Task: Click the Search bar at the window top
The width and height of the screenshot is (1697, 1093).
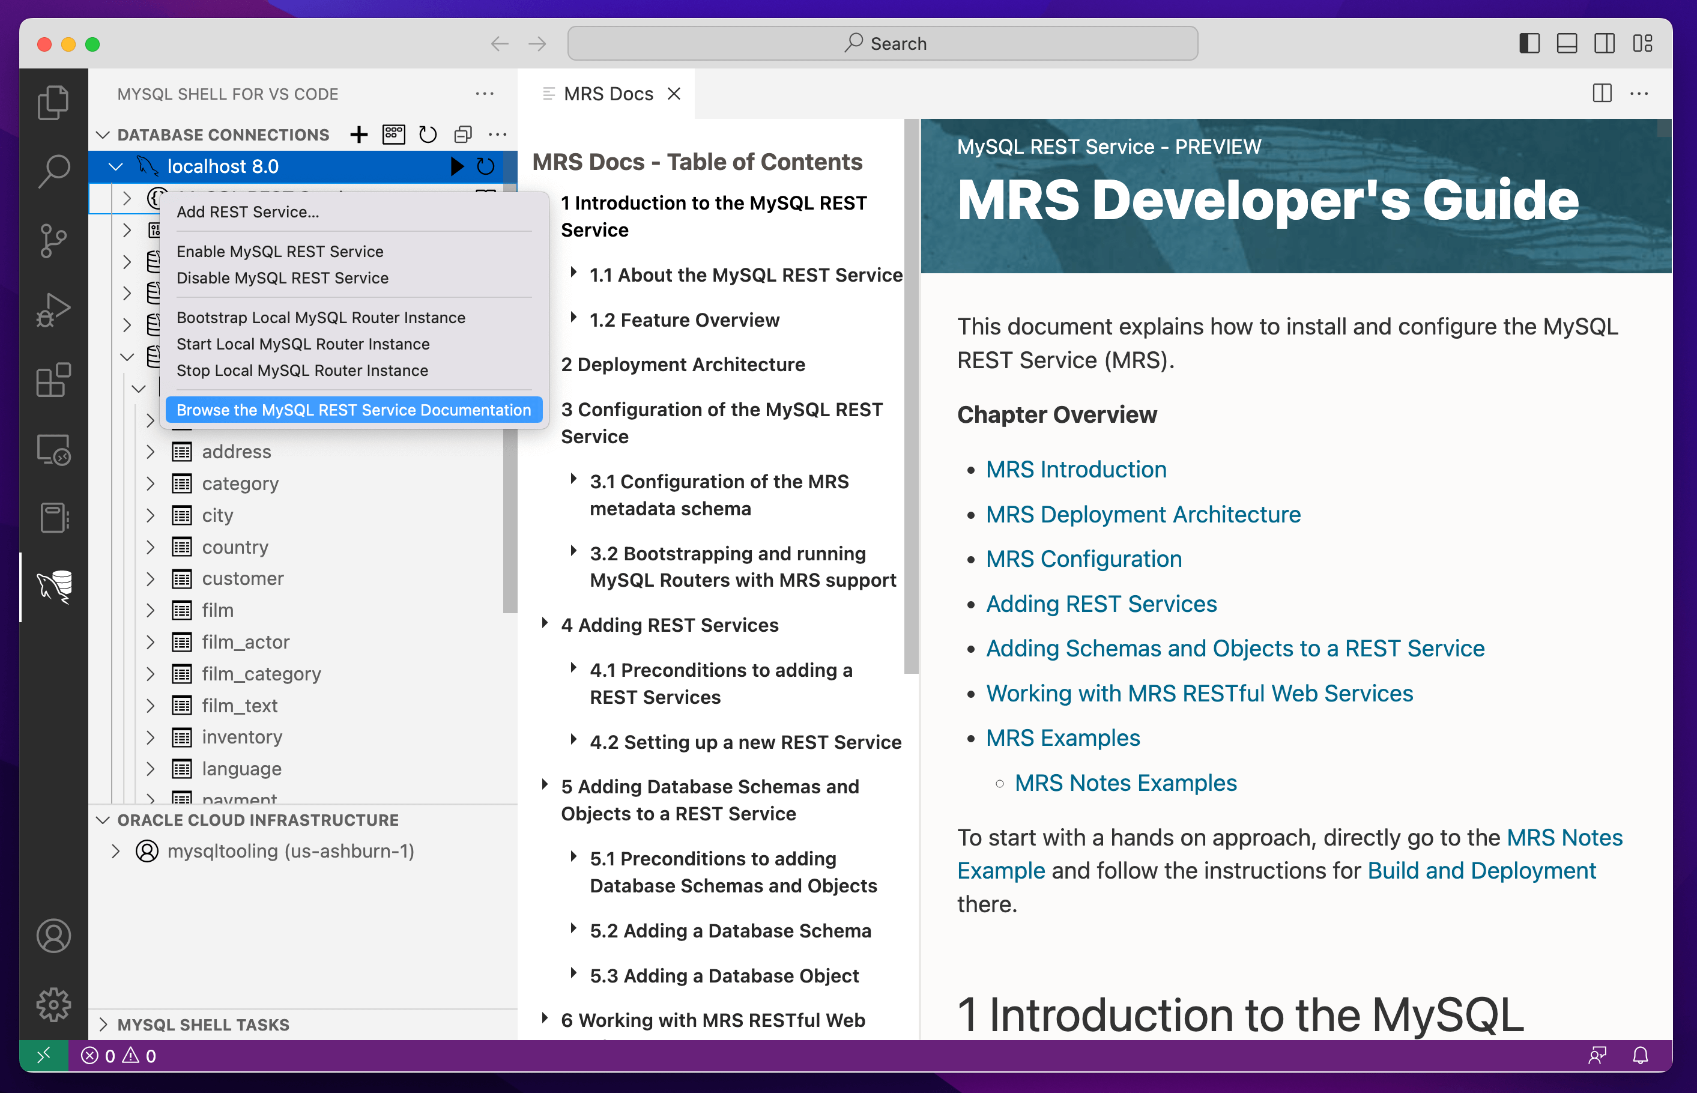Action: pos(882,43)
